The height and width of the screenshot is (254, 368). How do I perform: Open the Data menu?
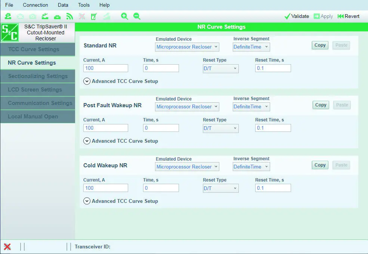[63, 5]
